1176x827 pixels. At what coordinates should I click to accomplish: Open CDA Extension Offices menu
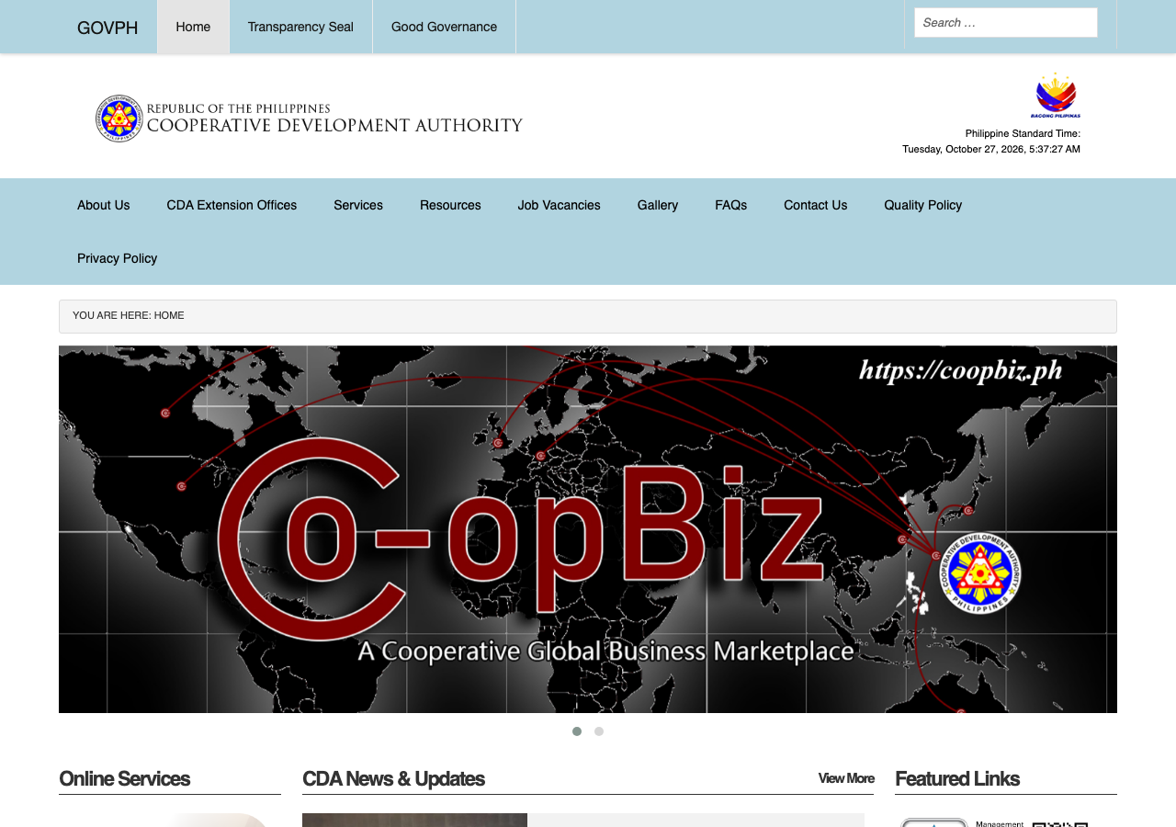click(232, 205)
